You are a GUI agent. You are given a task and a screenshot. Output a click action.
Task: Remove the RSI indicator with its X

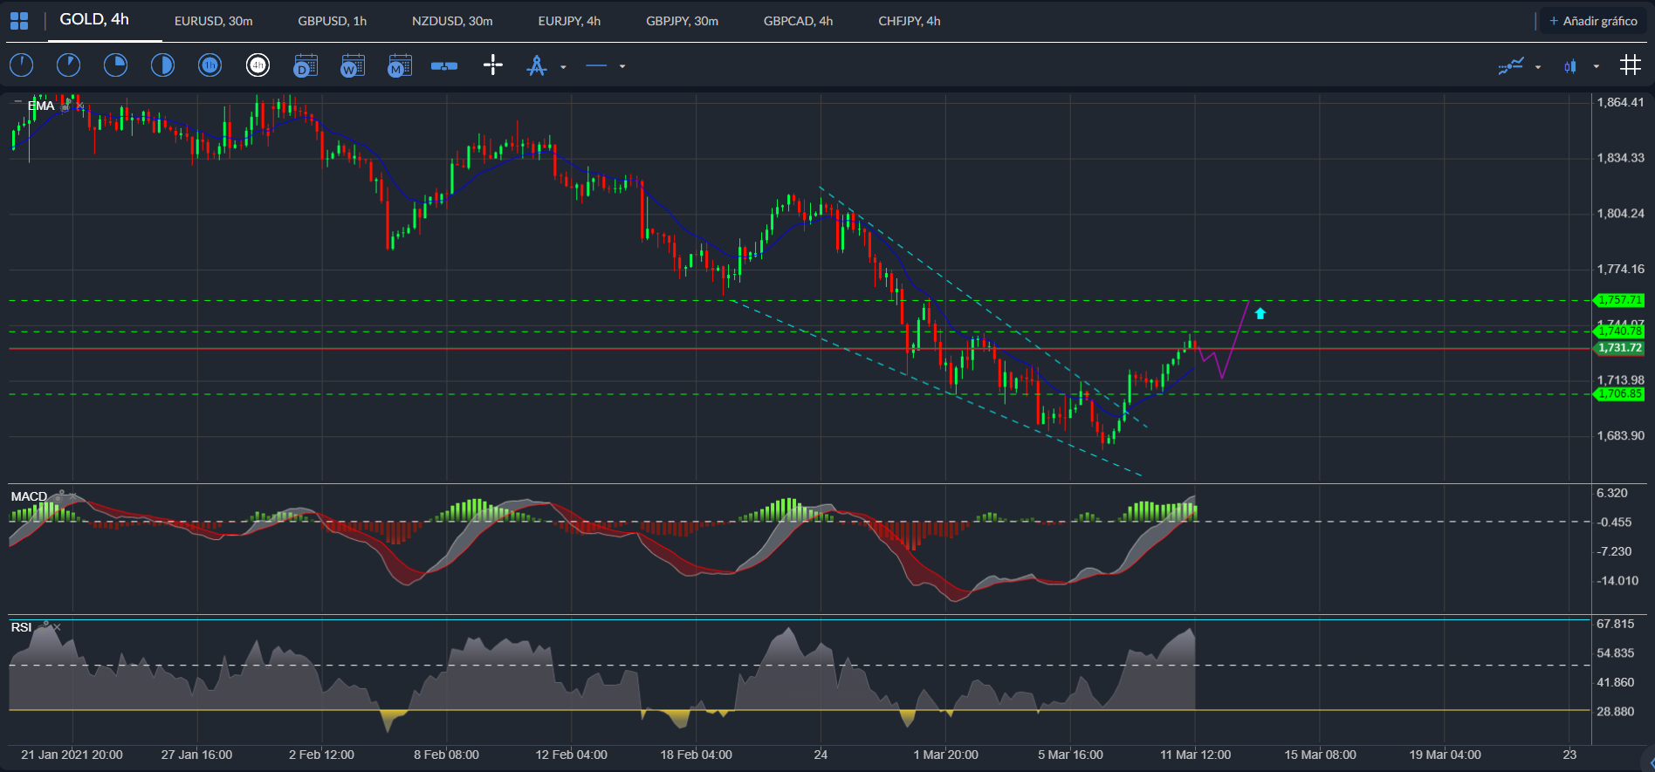(58, 627)
